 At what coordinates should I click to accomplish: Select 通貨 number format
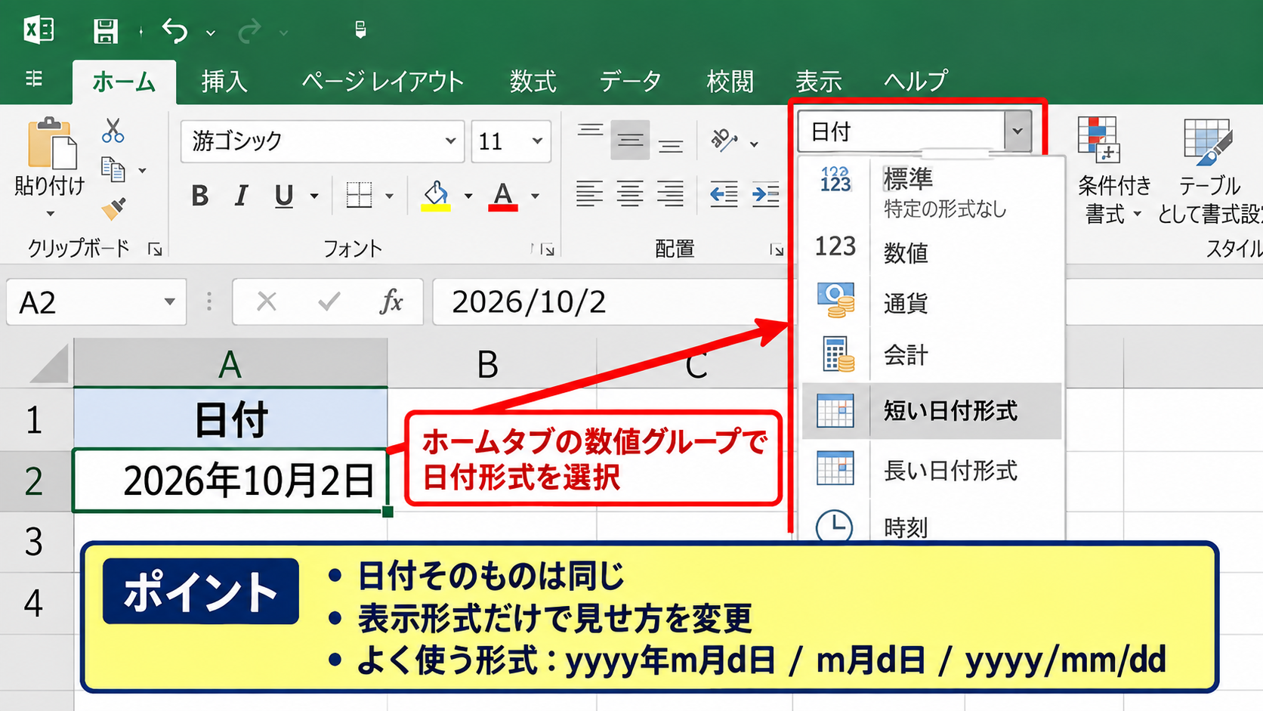931,303
